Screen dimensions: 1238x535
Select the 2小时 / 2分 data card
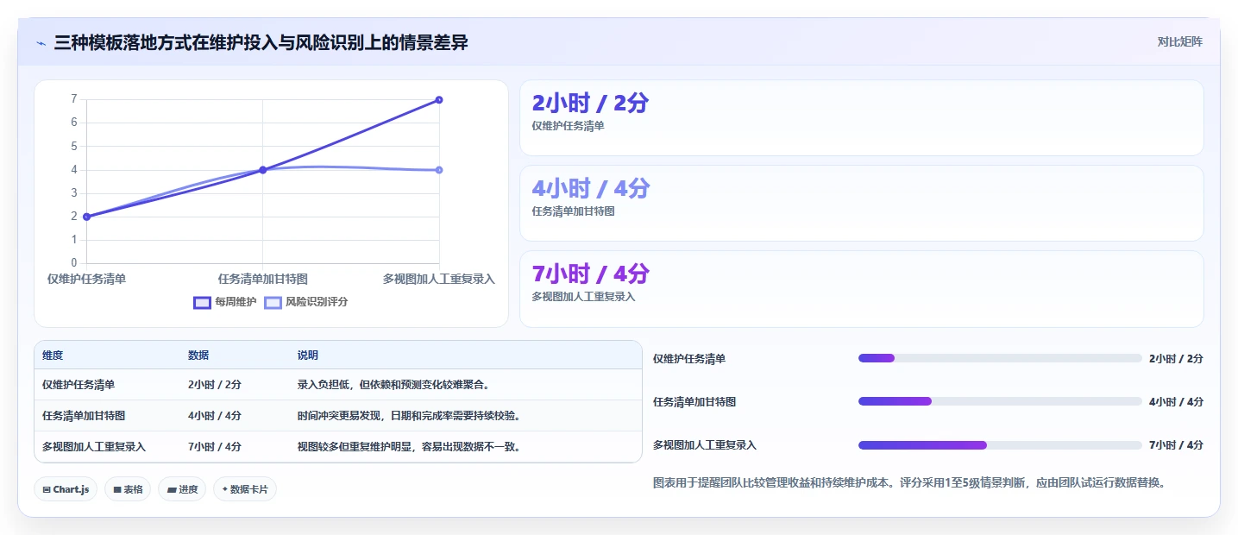pyautogui.click(x=861, y=118)
